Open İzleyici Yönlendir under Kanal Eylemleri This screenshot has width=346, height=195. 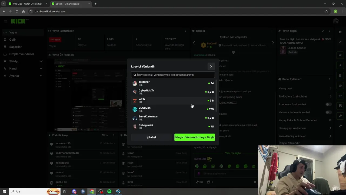click(289, 143)
